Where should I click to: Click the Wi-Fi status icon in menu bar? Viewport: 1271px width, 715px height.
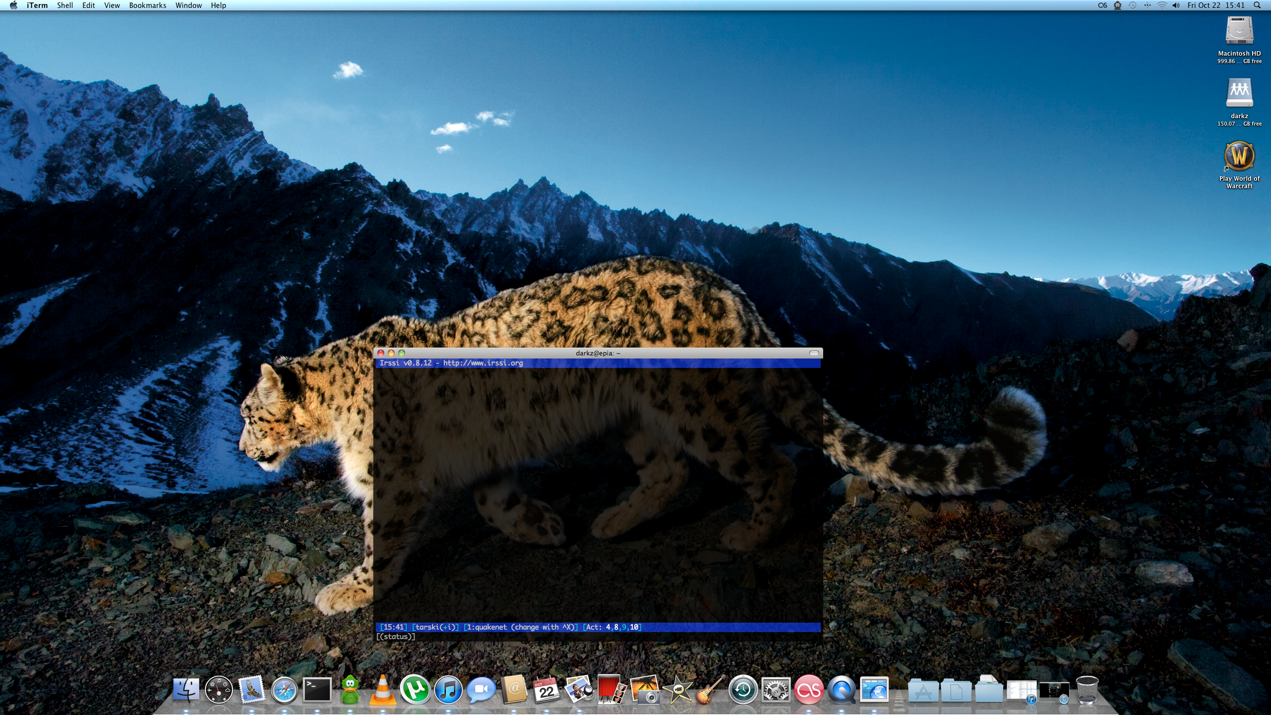coord(1162,5)
